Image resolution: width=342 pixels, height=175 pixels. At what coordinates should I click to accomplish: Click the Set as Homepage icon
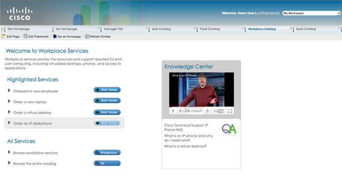(55, 36)
